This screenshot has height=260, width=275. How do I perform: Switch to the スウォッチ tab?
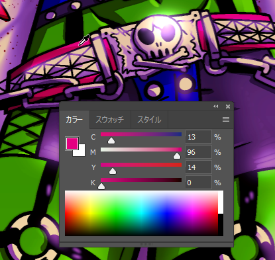(110, 120)
